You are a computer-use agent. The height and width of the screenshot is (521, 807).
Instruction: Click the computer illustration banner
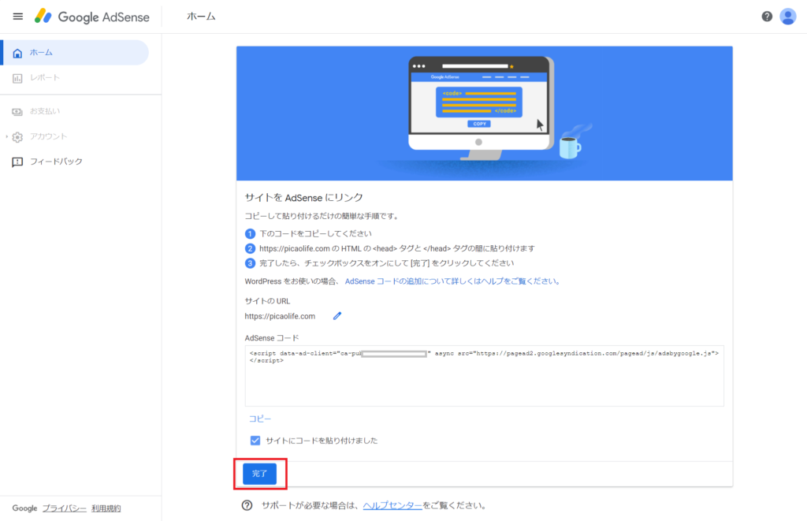click(x=485, y=114)
